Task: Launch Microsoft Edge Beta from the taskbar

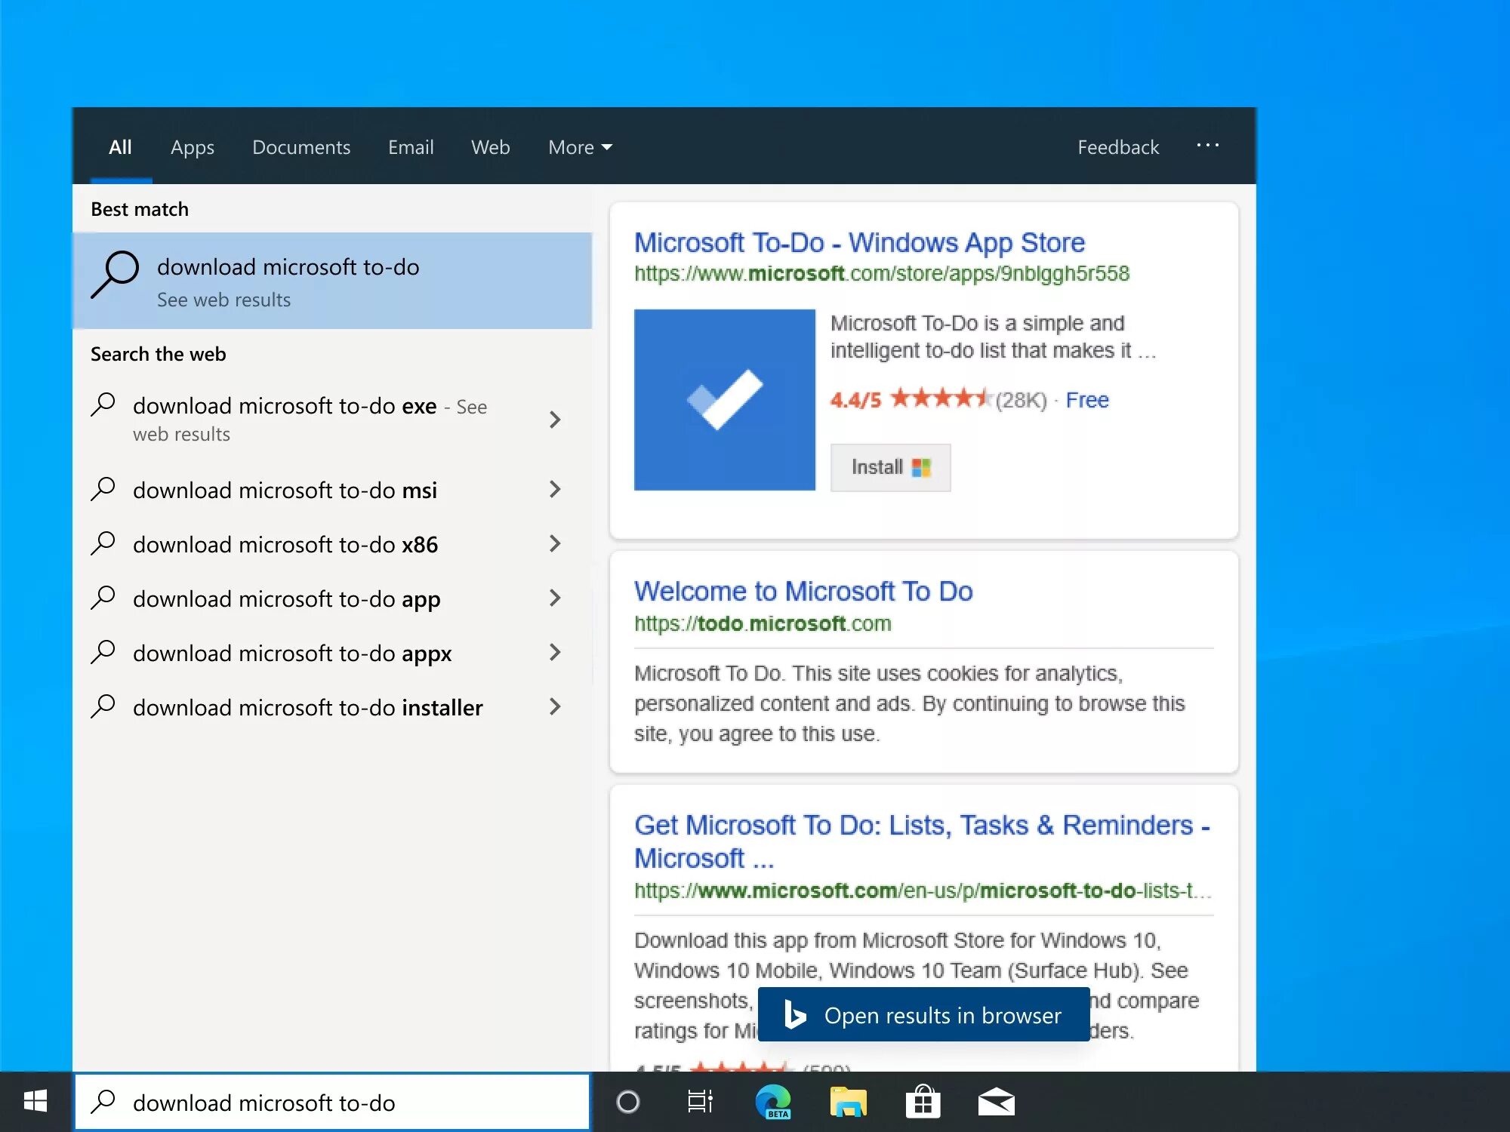Action: pyautogui.click(x=775, y=1102)
